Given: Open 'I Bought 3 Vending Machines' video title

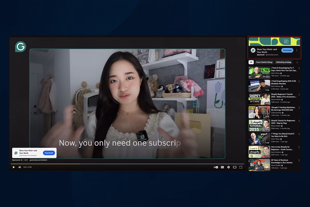Looking at the screenshot, I should pos(283,109).
